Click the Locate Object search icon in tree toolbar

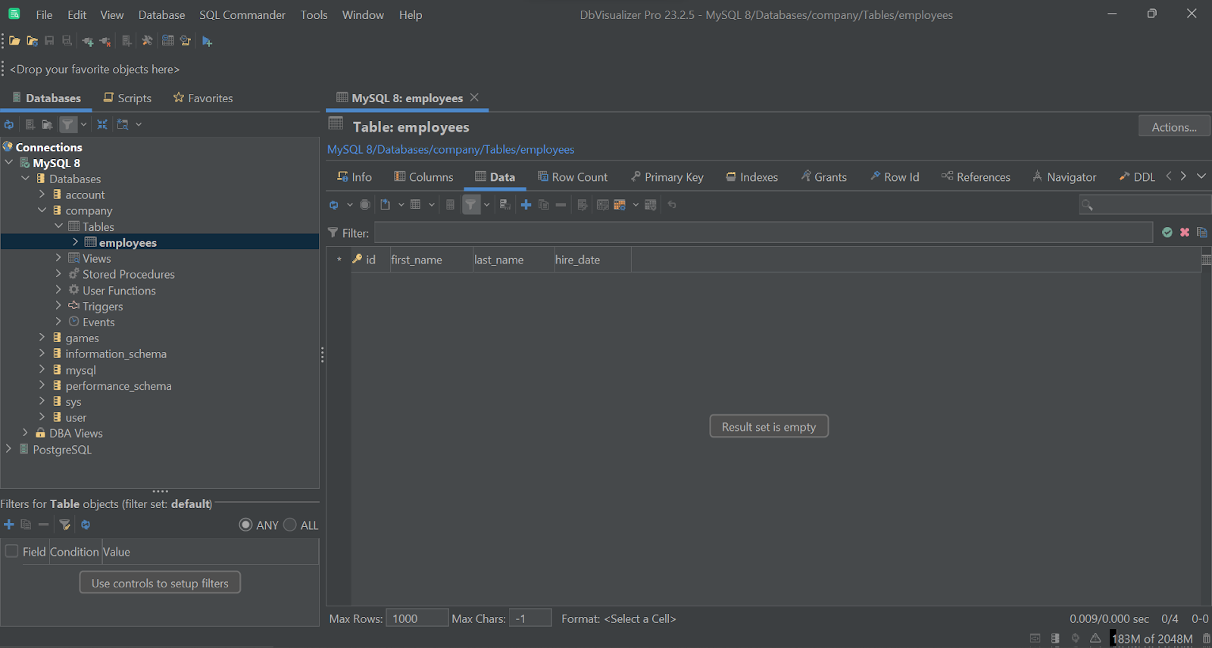coord(123,124)
